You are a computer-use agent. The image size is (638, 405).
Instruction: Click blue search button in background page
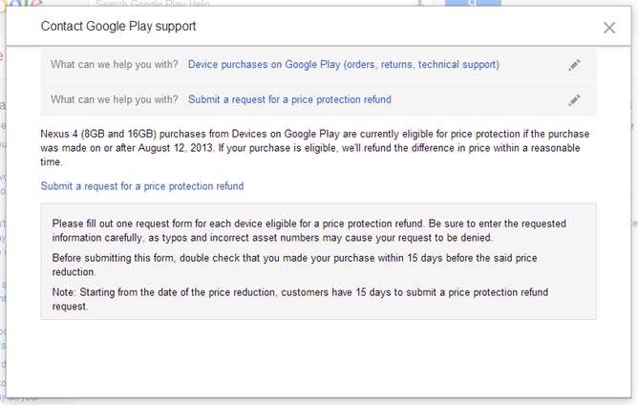click(x=473, y=3)
